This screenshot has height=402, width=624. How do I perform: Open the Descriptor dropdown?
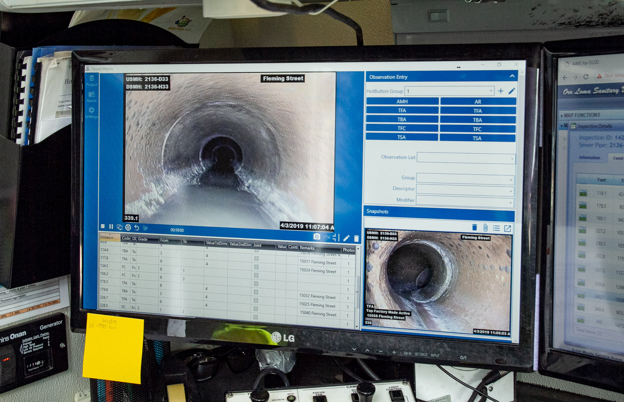466,190
